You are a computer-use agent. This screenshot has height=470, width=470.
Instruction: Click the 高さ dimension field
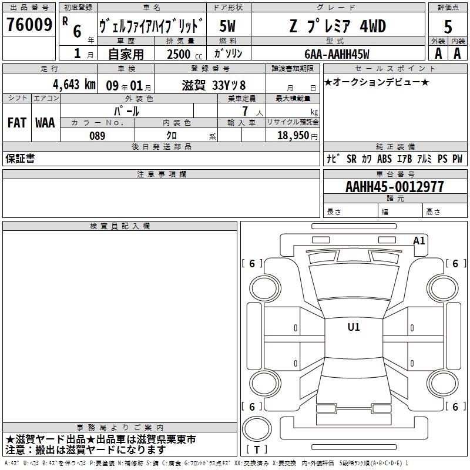pyautogui.click(x=445, y=211)
